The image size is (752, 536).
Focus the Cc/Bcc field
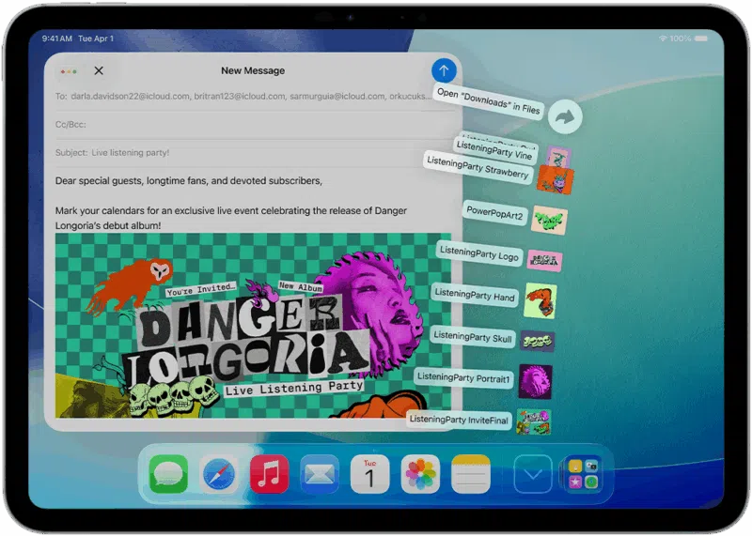coord(254,125)
